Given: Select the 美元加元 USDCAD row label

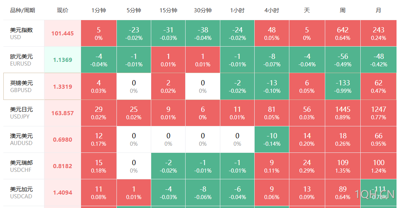Looking at the screenshot, I should pyautogui.click(x=22, y=193).
